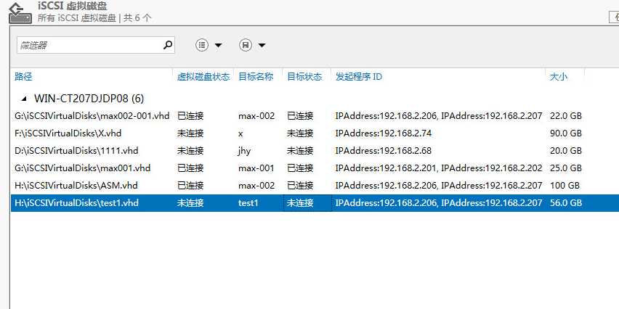Click the 20.0 GB size cell
Viewport: 619px width, 309px height.
click(566, 151)
